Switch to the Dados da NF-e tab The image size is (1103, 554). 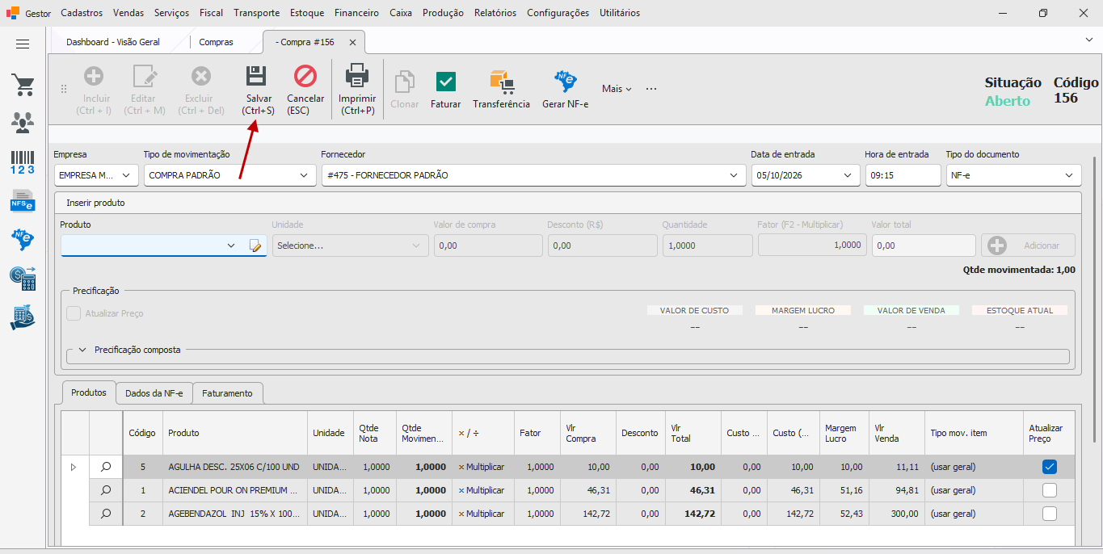(154, 393)
